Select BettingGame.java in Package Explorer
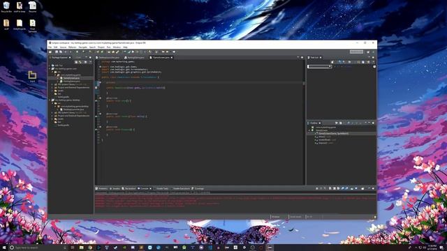Viewport: 447px width, 251px height. coord(71,81)
